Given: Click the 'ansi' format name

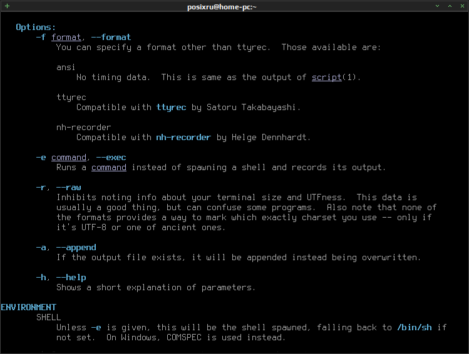Looking at the screenshot, I should click(66, 67).
